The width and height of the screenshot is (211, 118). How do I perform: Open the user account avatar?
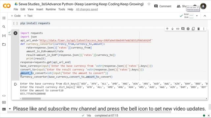click(203, 6)
